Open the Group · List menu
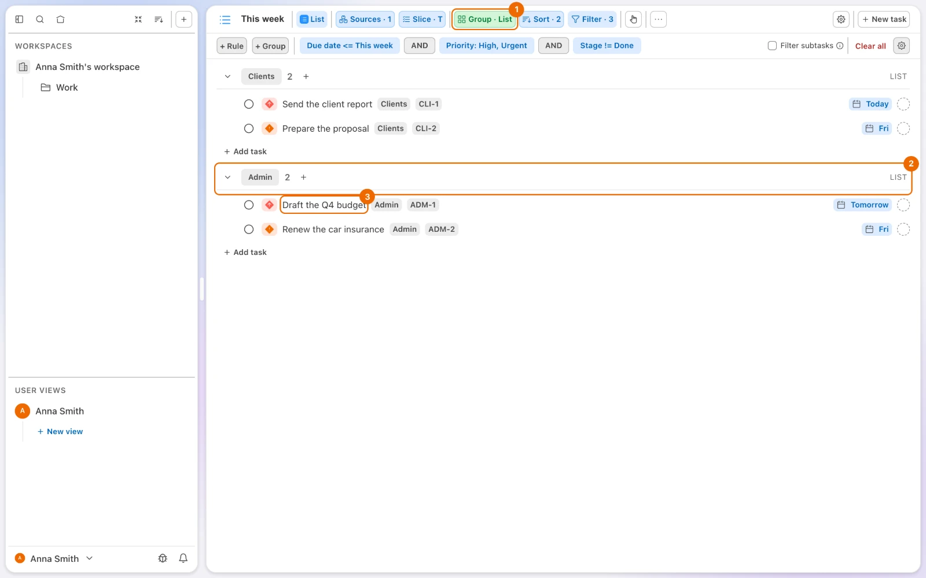 coord(485,19)
